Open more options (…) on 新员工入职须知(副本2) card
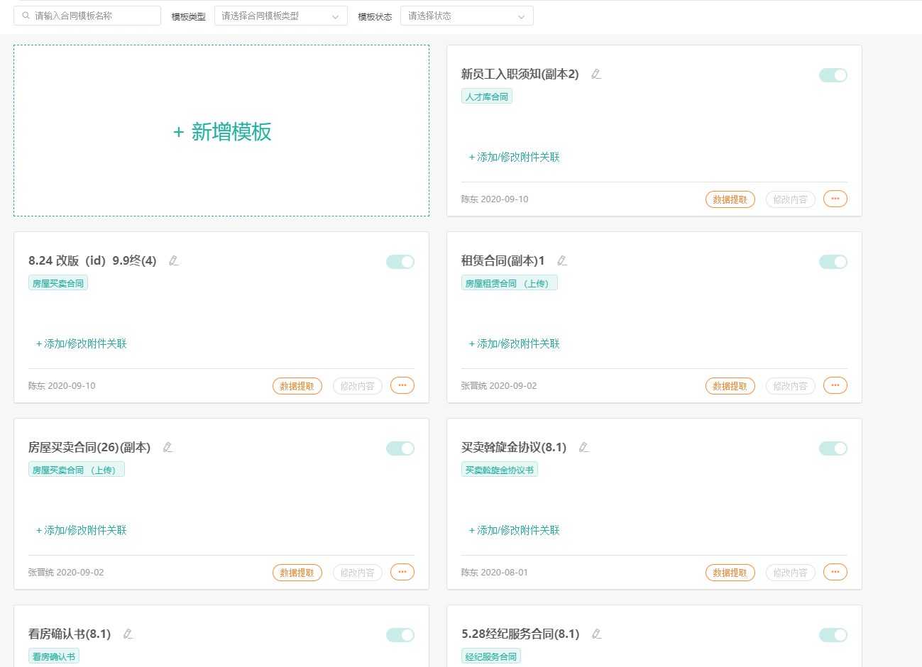Image resolution: width=922 pixels, height=667 pixels. tap(835, 199)
